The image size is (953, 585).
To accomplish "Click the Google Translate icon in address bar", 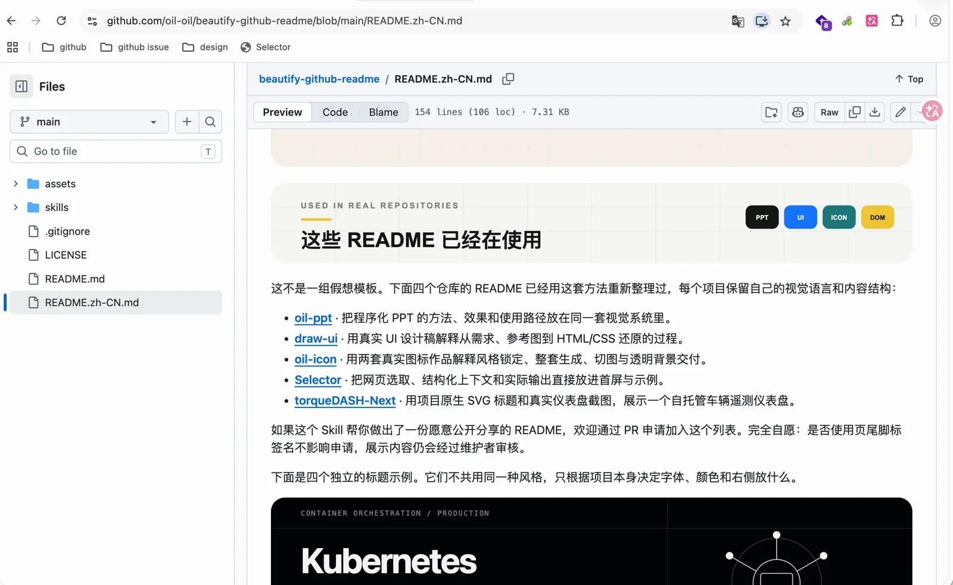I will (x=738, y=21).
